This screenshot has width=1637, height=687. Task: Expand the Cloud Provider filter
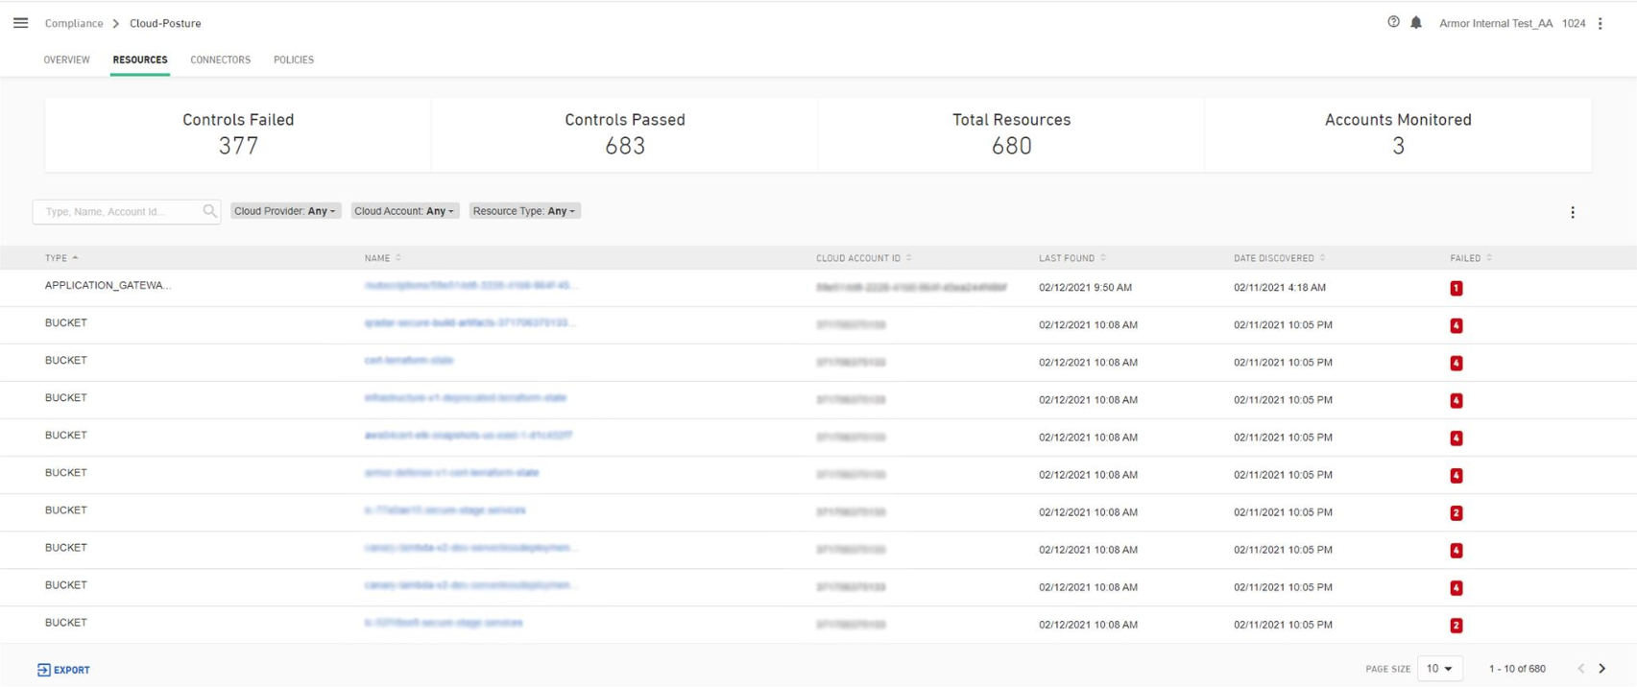click(285, 211)
